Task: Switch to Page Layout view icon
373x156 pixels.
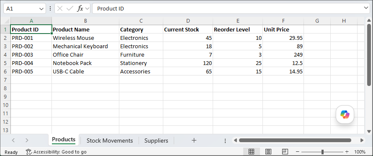Action: pyautogui.click(x=268, y=152)
